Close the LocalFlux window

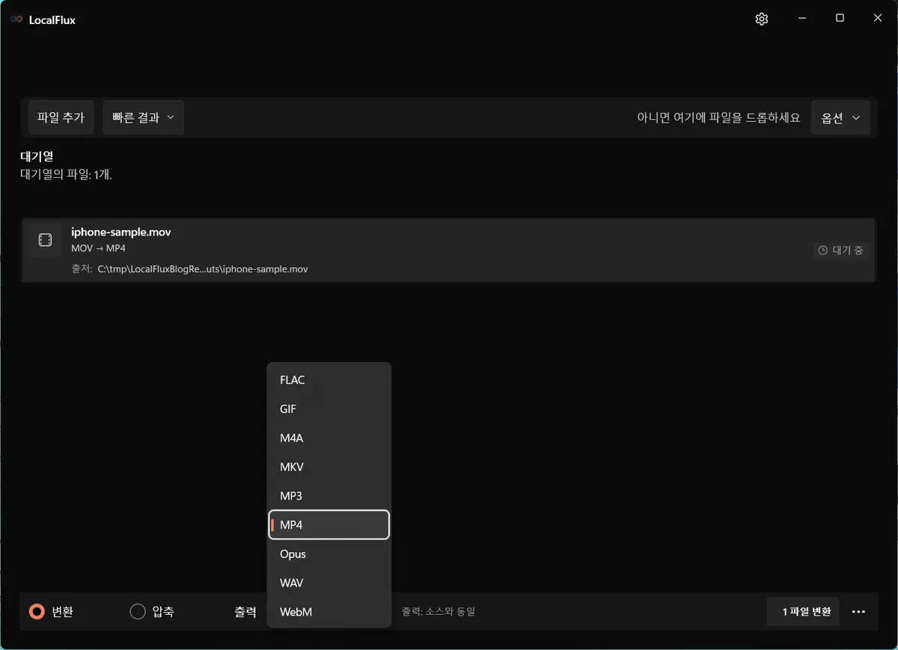(878, 19)
